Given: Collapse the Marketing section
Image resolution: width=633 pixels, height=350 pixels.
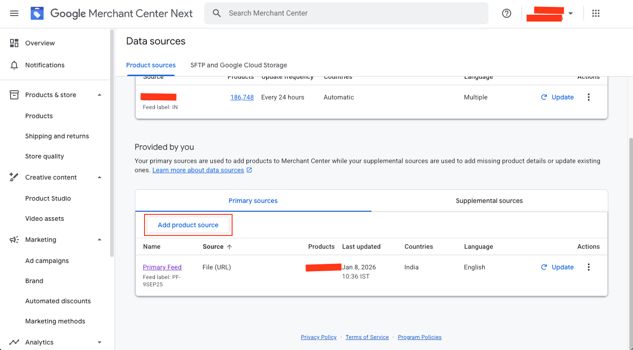Looking at the screenshot, I should 100,240.
